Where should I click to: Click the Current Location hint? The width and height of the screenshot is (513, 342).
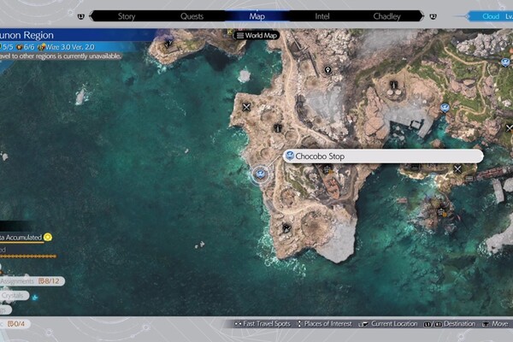tap(388, 324)
